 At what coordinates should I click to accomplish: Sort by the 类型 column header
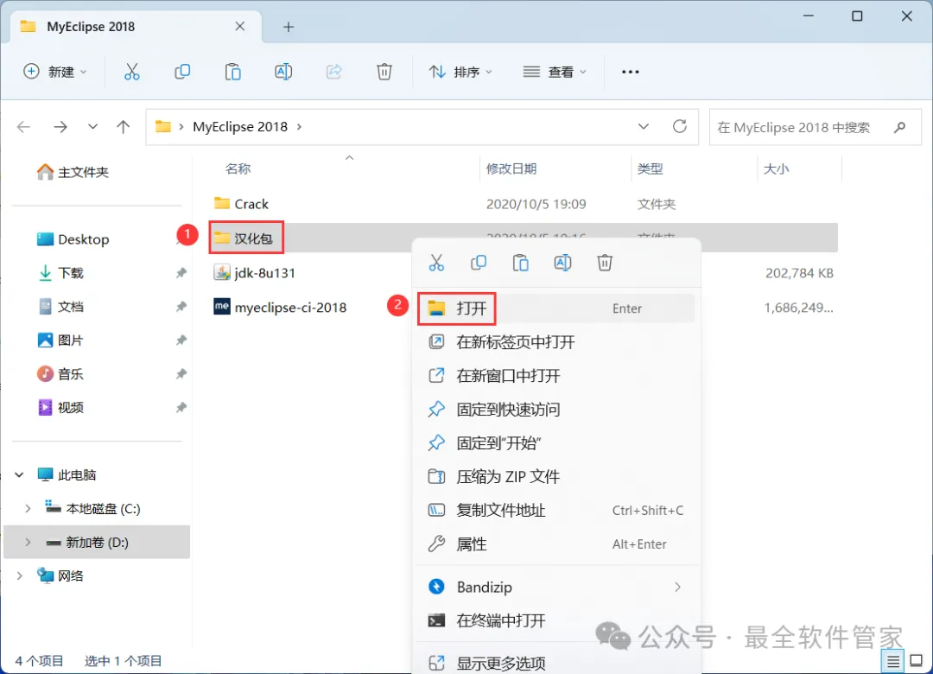[650, 168]
